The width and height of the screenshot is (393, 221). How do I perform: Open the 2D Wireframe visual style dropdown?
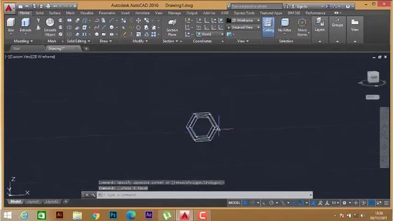coord(243,20)
